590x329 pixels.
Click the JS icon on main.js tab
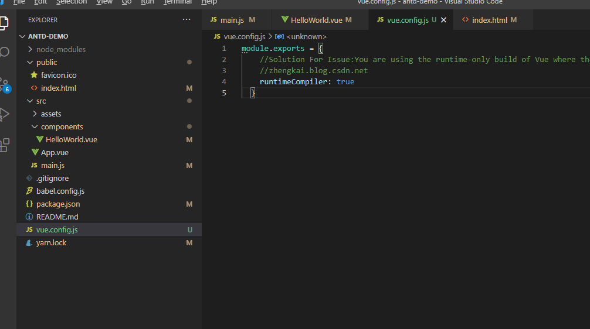[x=213, y=19]
